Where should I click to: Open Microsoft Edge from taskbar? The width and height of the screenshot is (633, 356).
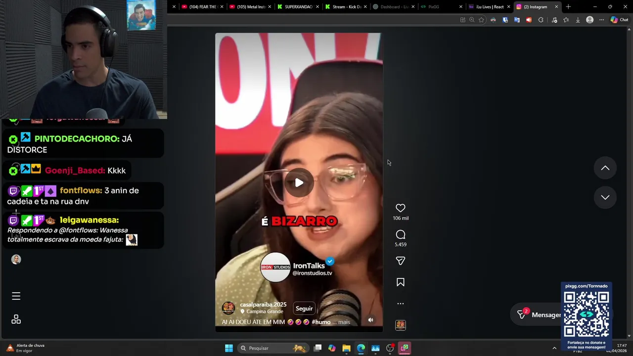click(361, 348)
